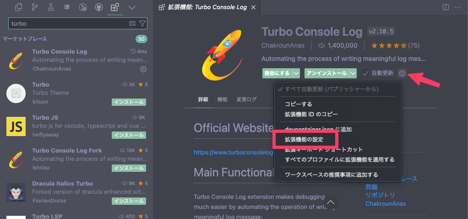Click the 無効にする disable button
The image size is (468, 219).
(x=277, y=73)
